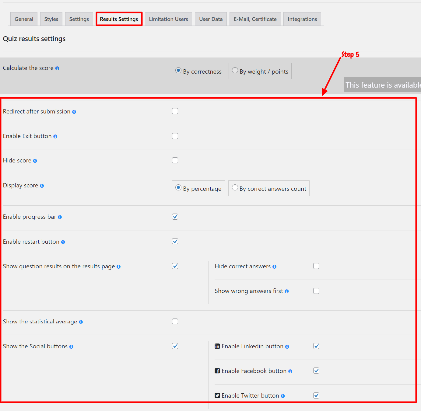Image resolution: width=421 pixels, height=411 pixels.
Task: Click info icon after Enable Twitter button
Action: (x=283, y=396)
